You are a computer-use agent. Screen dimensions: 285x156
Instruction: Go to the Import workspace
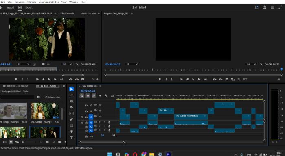pos(10,7)
